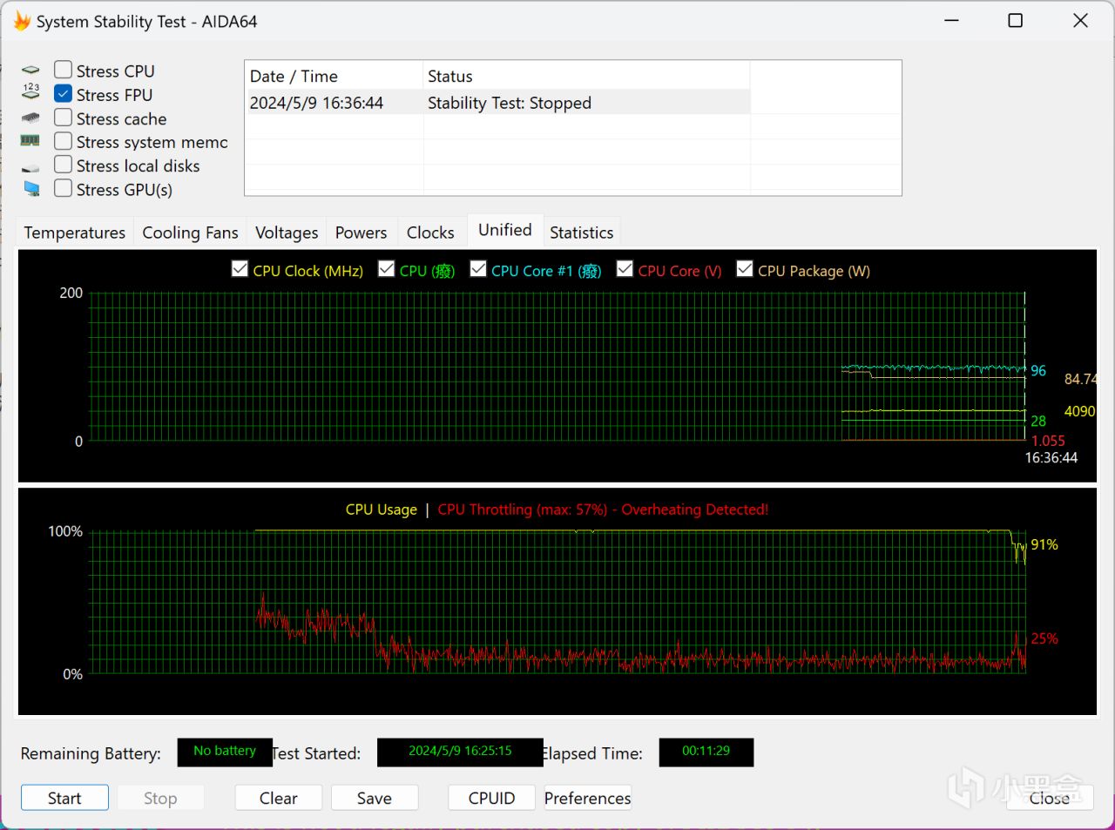Hide the CPU Core (V) graph line
The image size is (1115, 830).
coord(625,269)
